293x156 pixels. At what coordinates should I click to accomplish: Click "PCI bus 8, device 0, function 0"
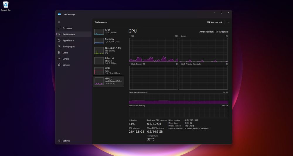pyautogui.click(x=197, y=129)
